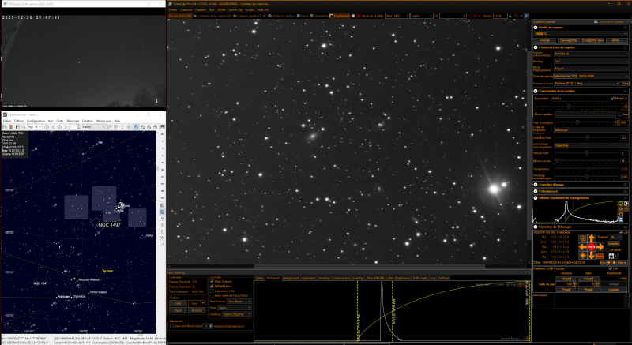Screen dimensions: 632x345
Task: Open the capture profile dropdown 290M12
Action: 581,34
